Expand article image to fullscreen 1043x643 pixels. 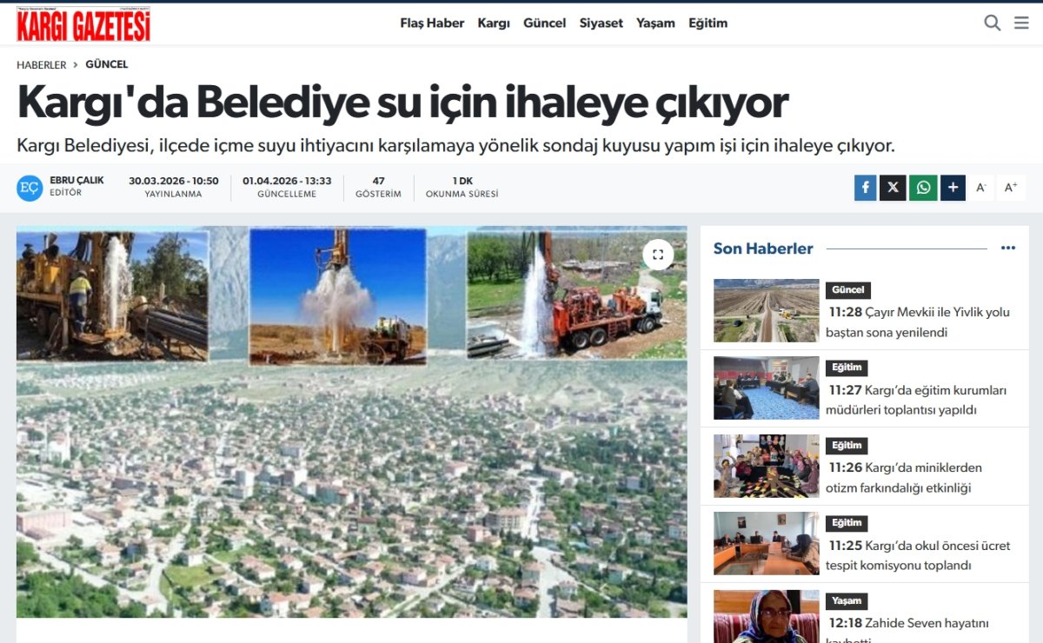[658, 255]
